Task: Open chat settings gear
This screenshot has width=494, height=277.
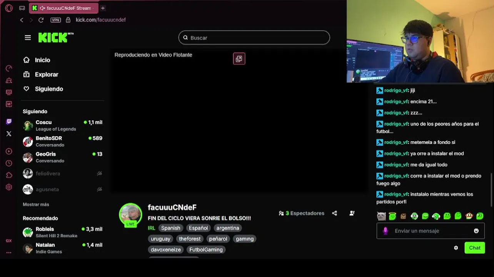Action: [x=456, y=248]
